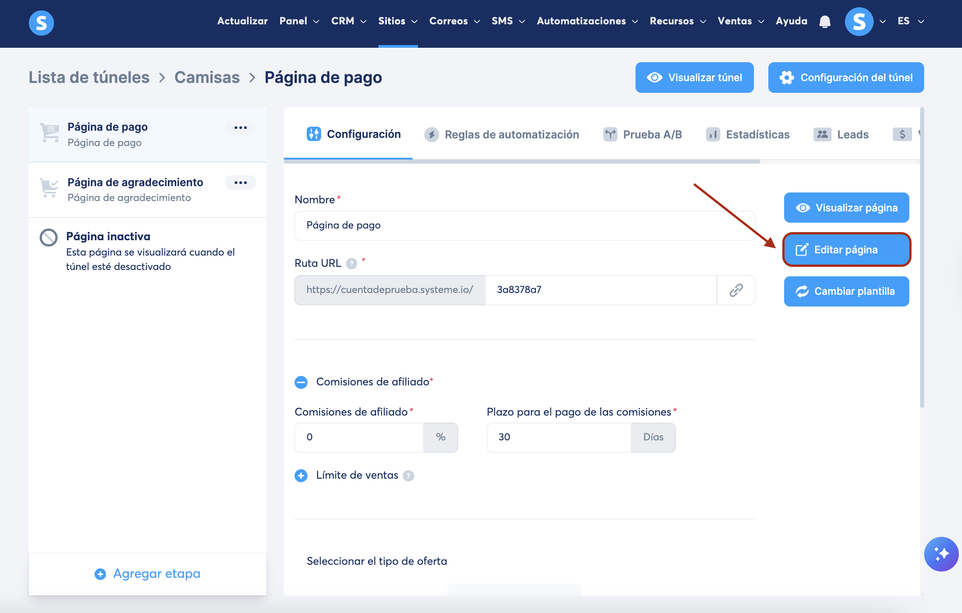This screenshot has width=962, height=613.
Task: Open the sparkle AI assistant button
Action: click(941, 554)
